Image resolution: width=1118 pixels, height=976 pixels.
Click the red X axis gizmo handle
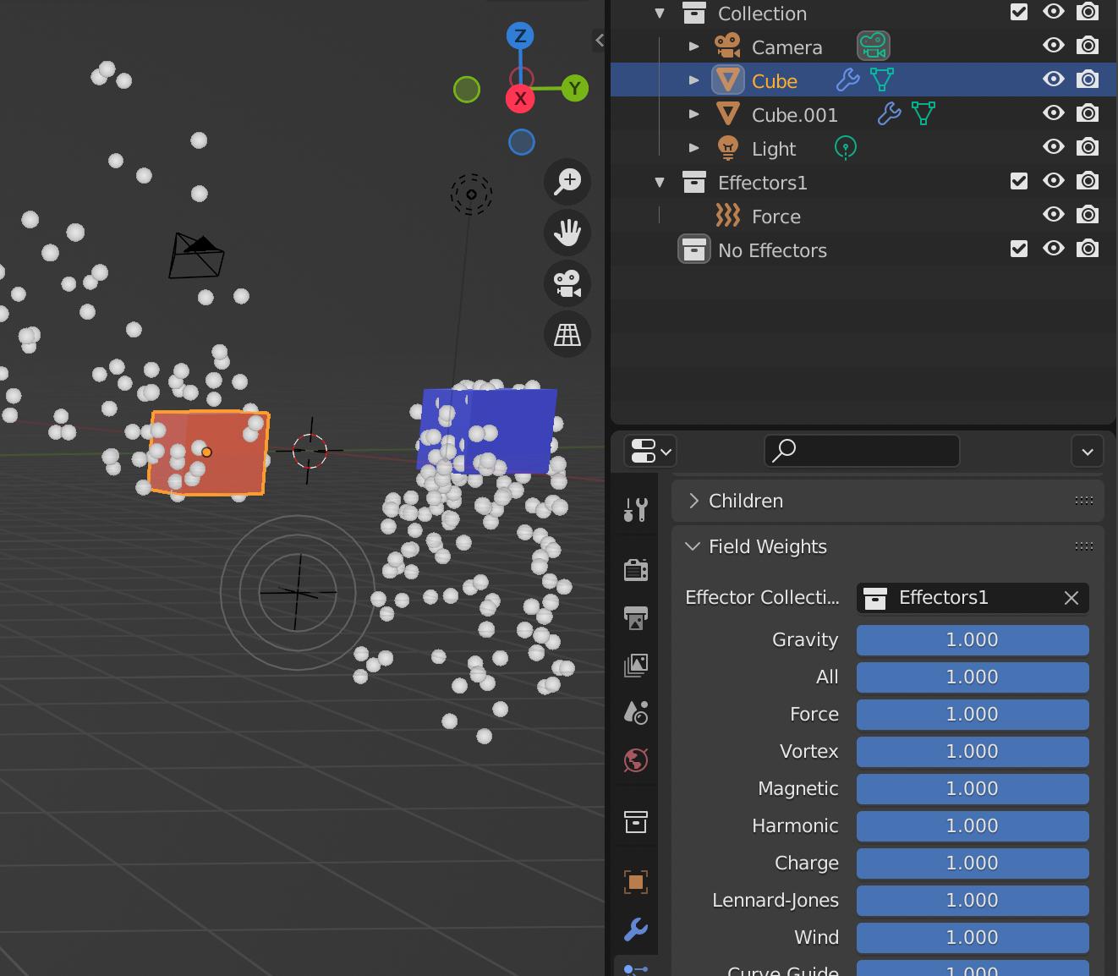pos(520,99)
